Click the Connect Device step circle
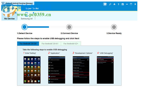Screen dimensions: 147x95 click(69, 27)
